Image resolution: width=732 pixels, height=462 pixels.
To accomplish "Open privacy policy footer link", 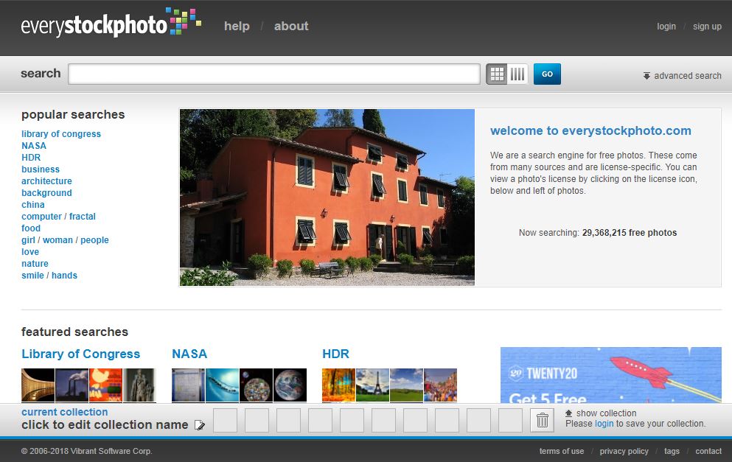I will click(624, 451).
